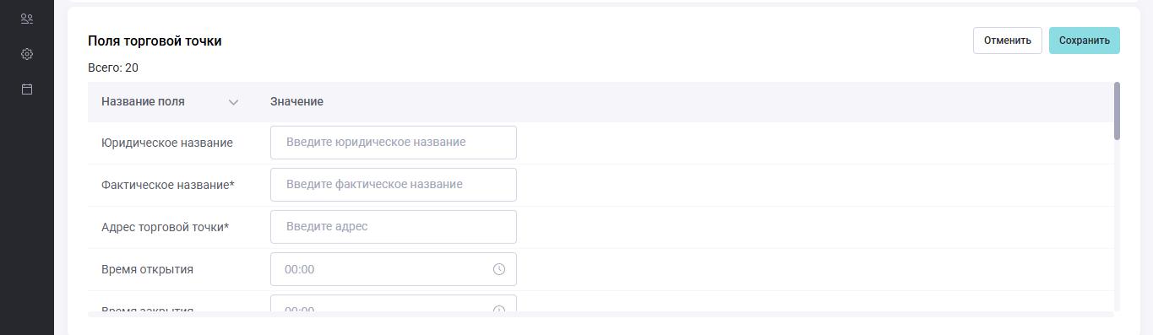This screenshot has width=1153, height=335.
Task: Open the calendar icon in the sidebar
Action: point(27,89)
